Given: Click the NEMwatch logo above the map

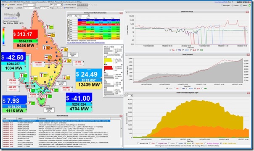Looking at the screenshot, I should pyautogui.click(x=12, y=15).
